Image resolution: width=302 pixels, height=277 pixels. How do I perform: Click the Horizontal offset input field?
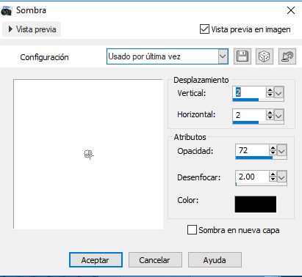click(249, 115)
